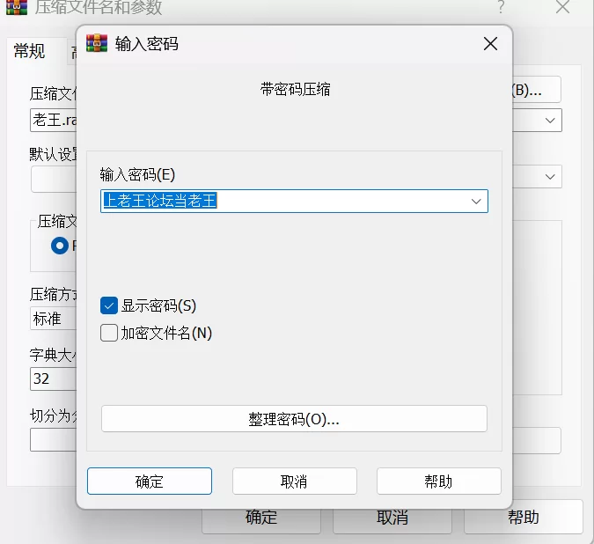Image resolution: width=594 pixels, height=544 pixels.
Task: Switch to the 常规 tab
Action: tap(29, 51)
